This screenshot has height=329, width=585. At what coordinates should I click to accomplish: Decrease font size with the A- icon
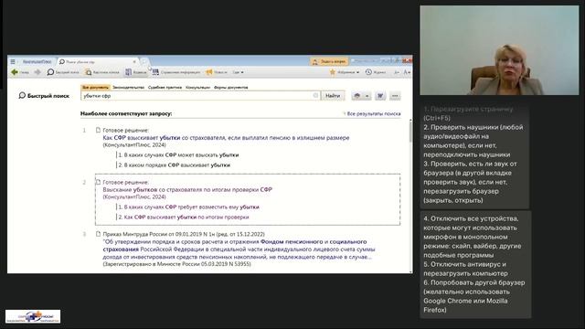[397, 72]
